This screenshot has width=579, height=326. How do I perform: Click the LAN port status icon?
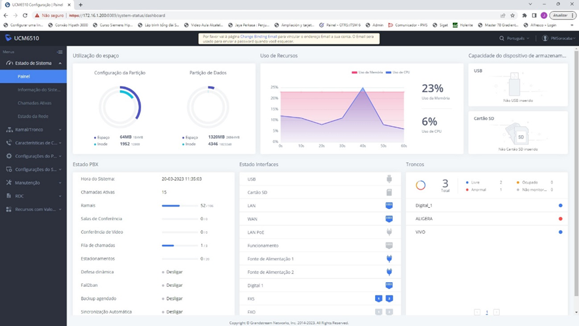click(389, 205)
